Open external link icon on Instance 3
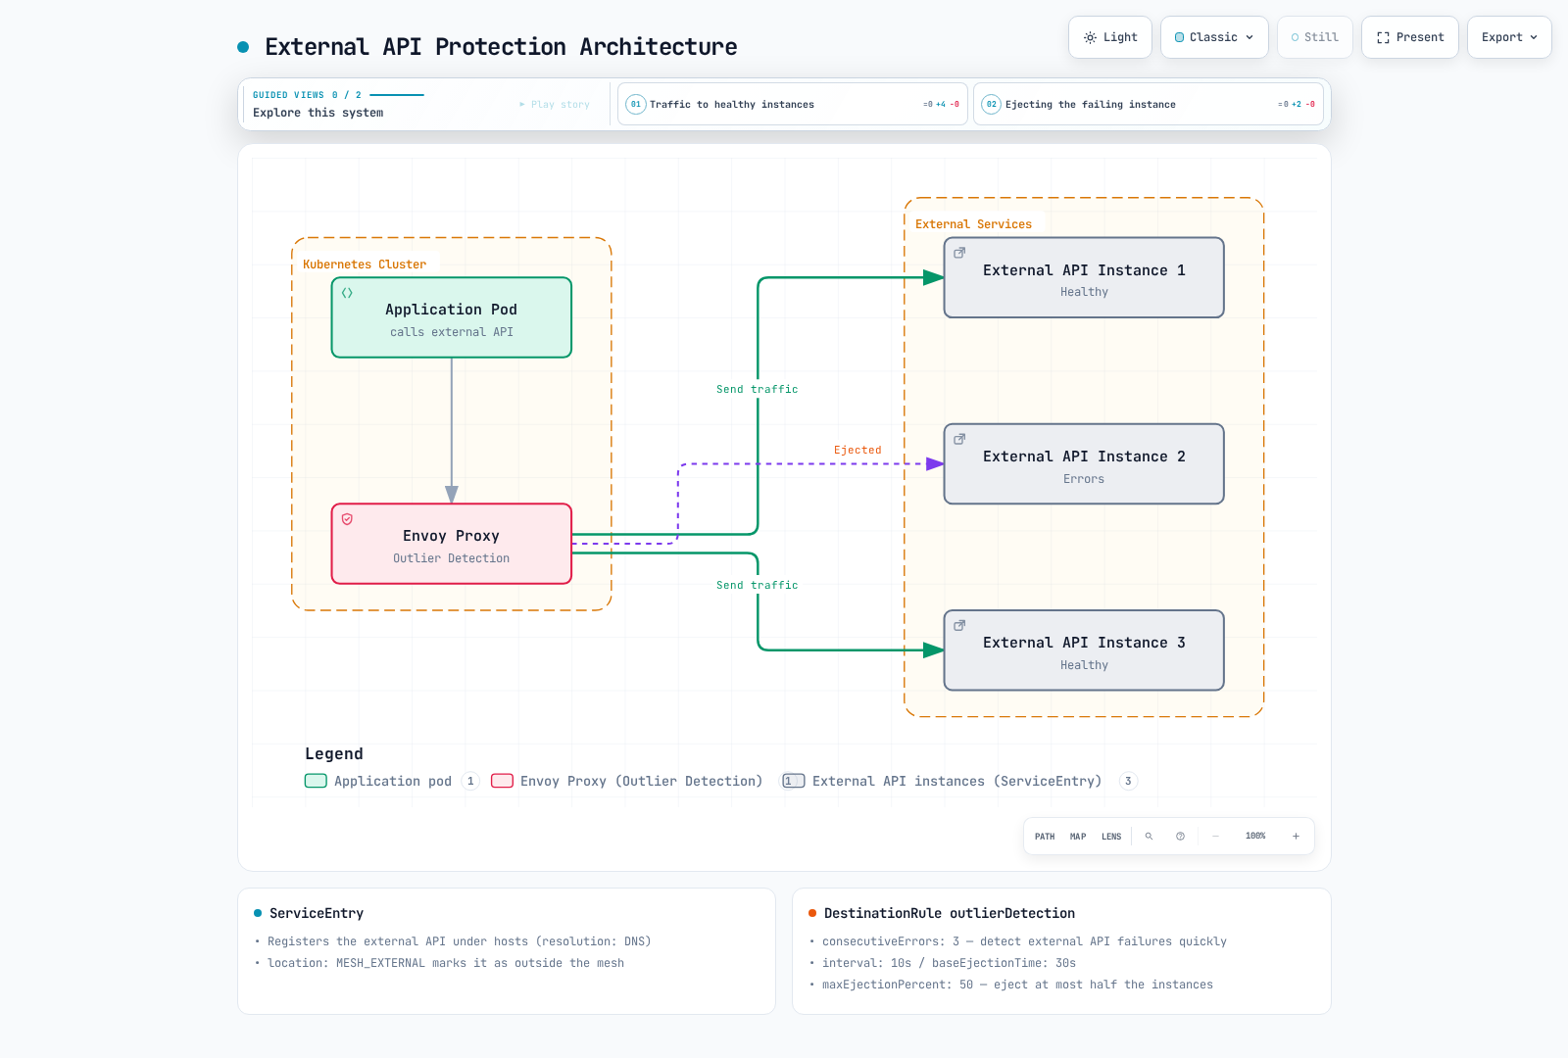The height and width of the screenshot is (1058, 1568). [959, 625]
